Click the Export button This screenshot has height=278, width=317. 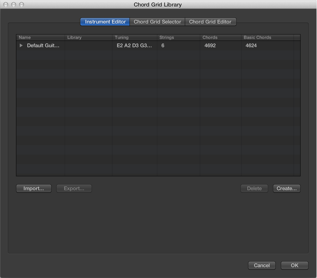point(74,188)
